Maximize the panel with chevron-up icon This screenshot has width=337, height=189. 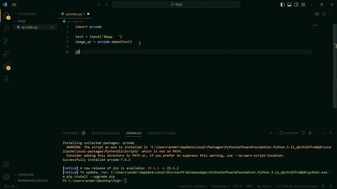[x=324, y=133]
